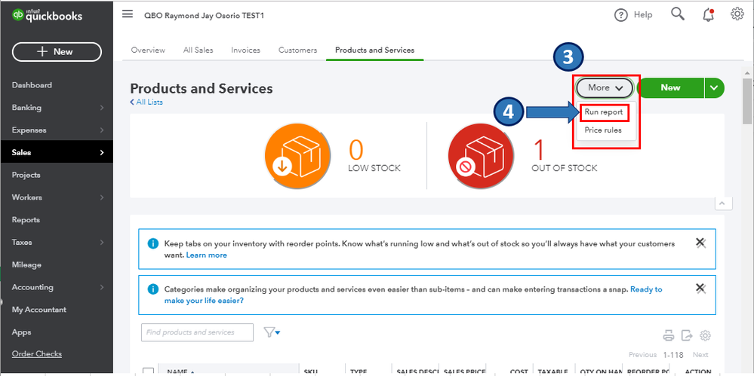Dismiss the Categories info banner

[x=700, y=289]
